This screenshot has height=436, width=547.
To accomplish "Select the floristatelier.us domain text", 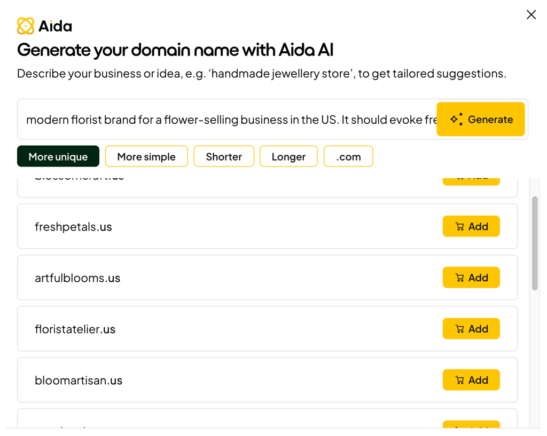I will (75, 329).
